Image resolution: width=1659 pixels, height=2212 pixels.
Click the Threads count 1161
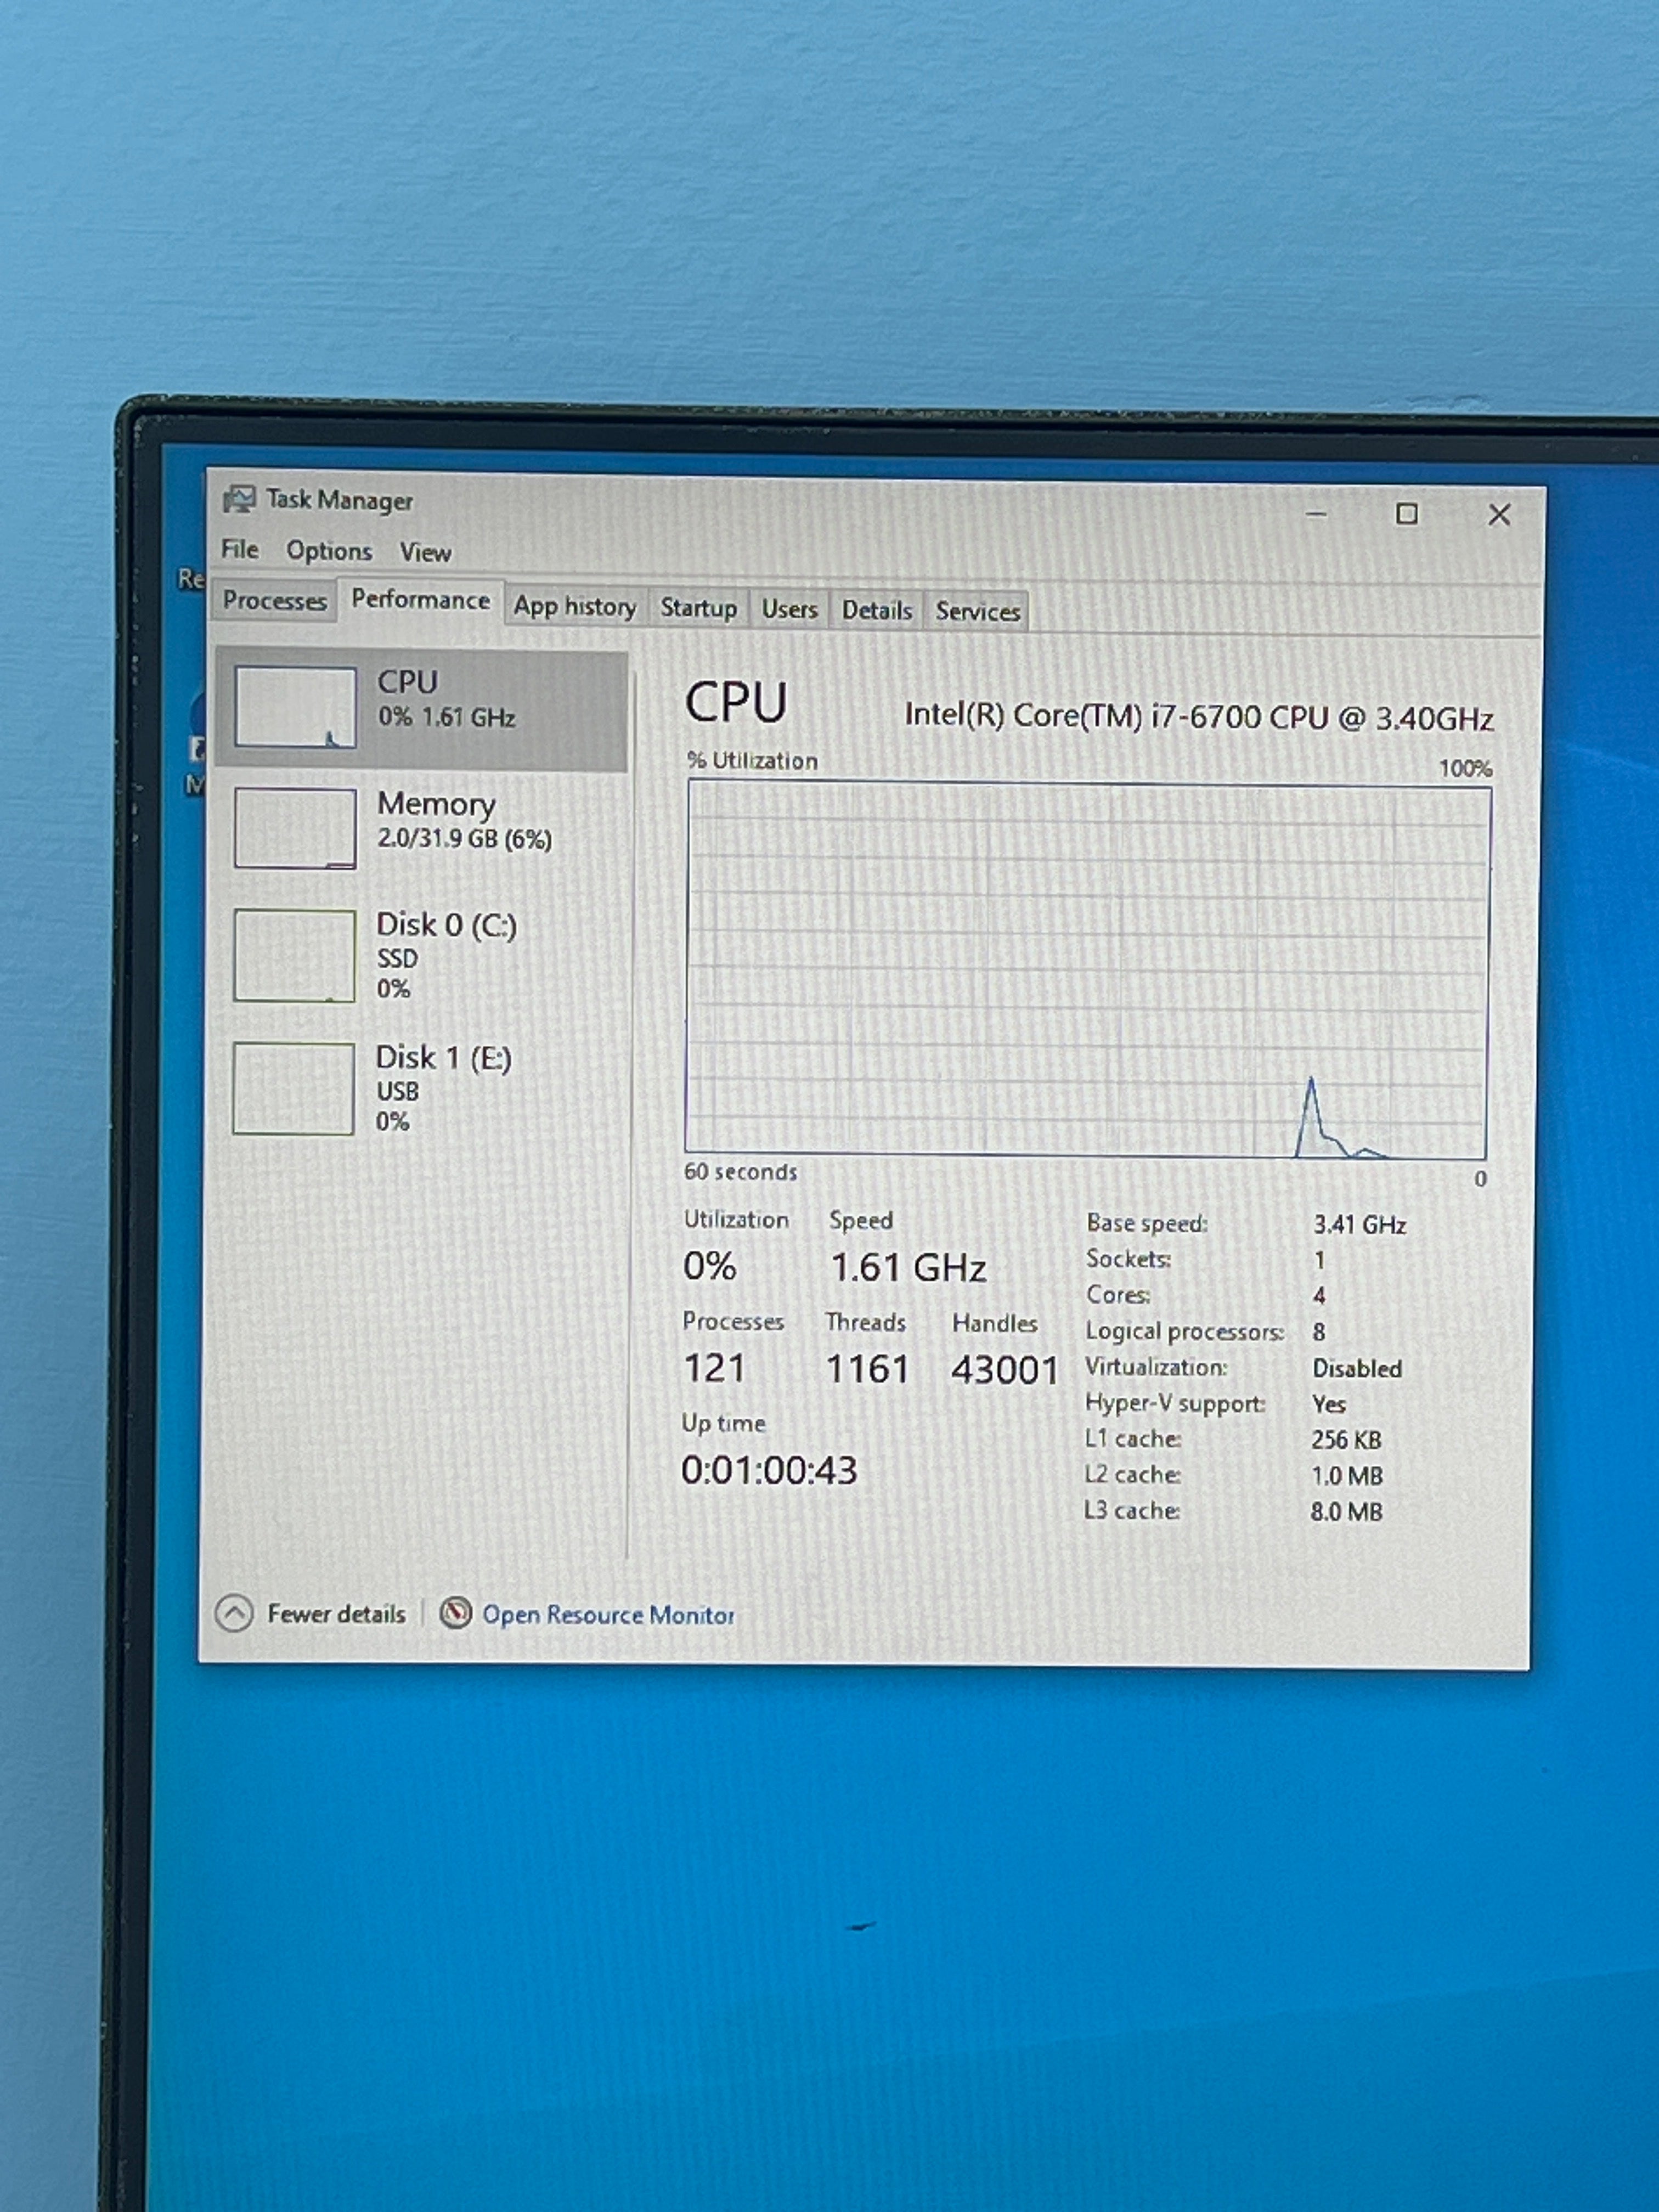(867, 1369)
